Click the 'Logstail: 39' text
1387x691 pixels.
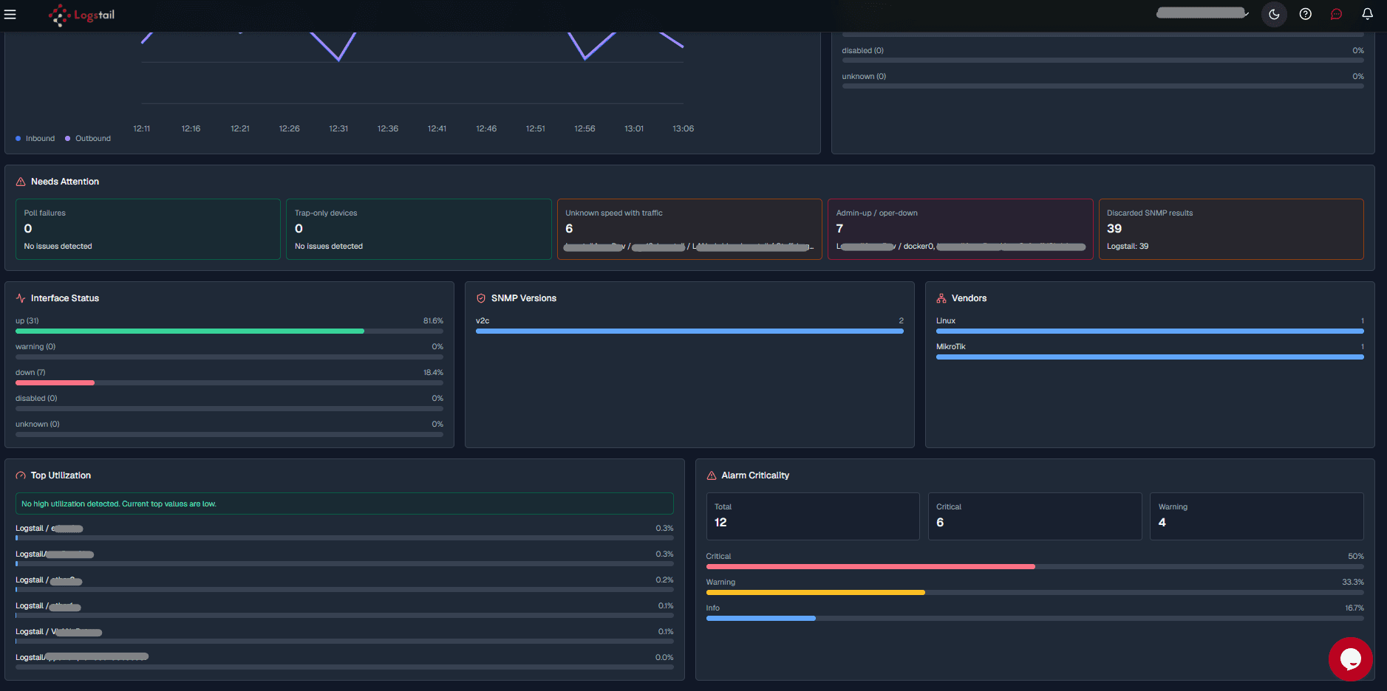coord(1128,247)
